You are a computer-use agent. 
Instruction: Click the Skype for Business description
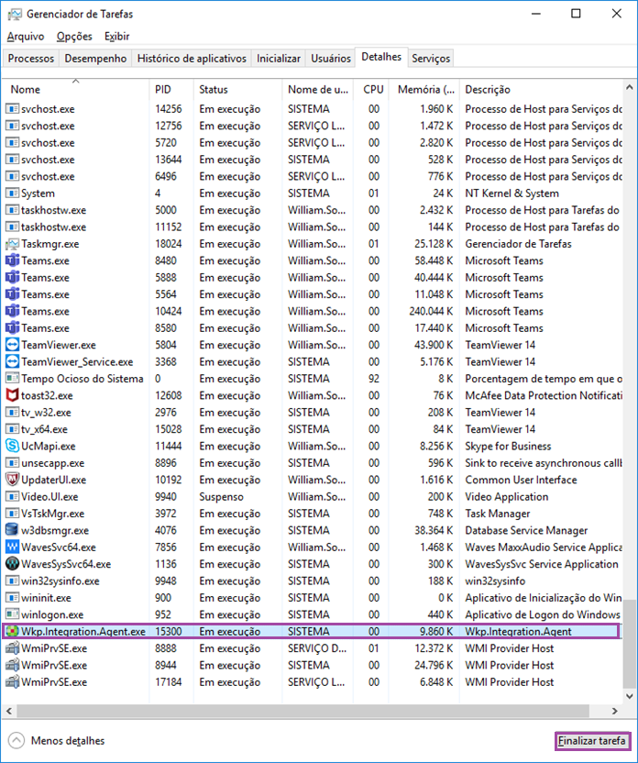[x=508, y=447]
